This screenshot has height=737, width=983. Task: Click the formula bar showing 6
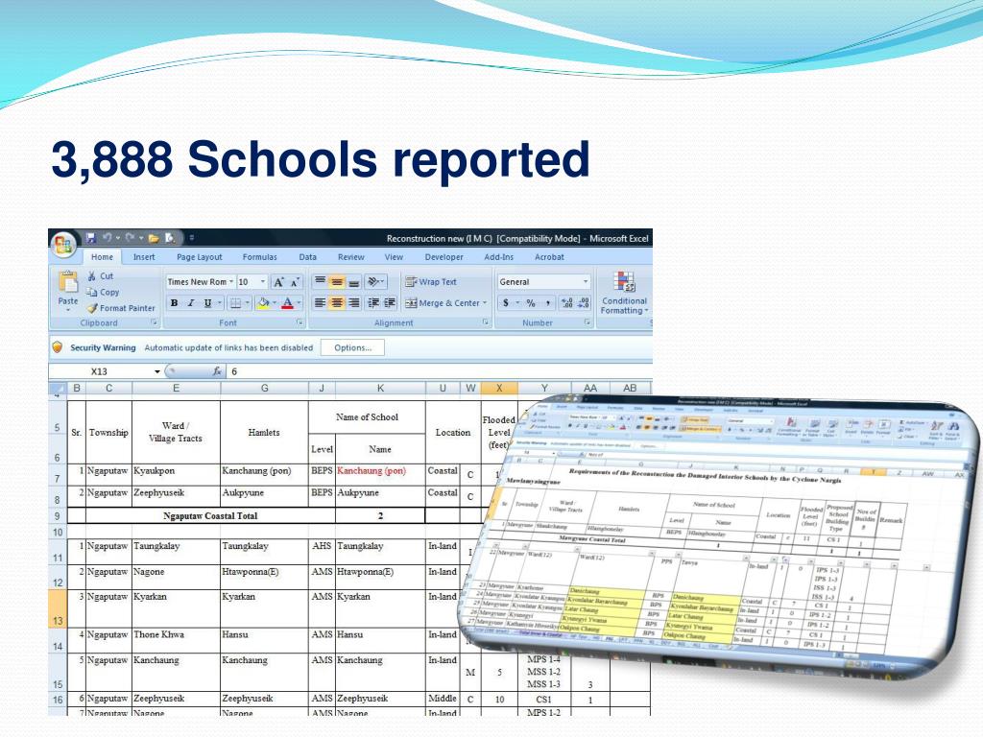[x=439, y=371]
